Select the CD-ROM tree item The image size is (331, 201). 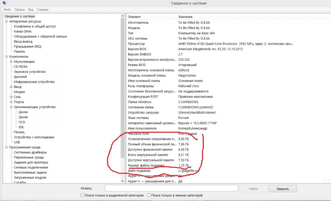coord(21,67)
